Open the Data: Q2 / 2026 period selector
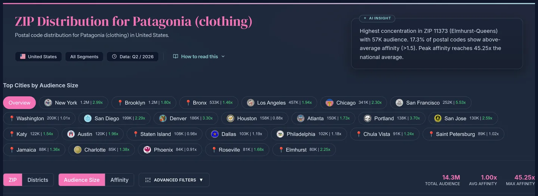This screenshot has height=196, width=538. [133, 56]
